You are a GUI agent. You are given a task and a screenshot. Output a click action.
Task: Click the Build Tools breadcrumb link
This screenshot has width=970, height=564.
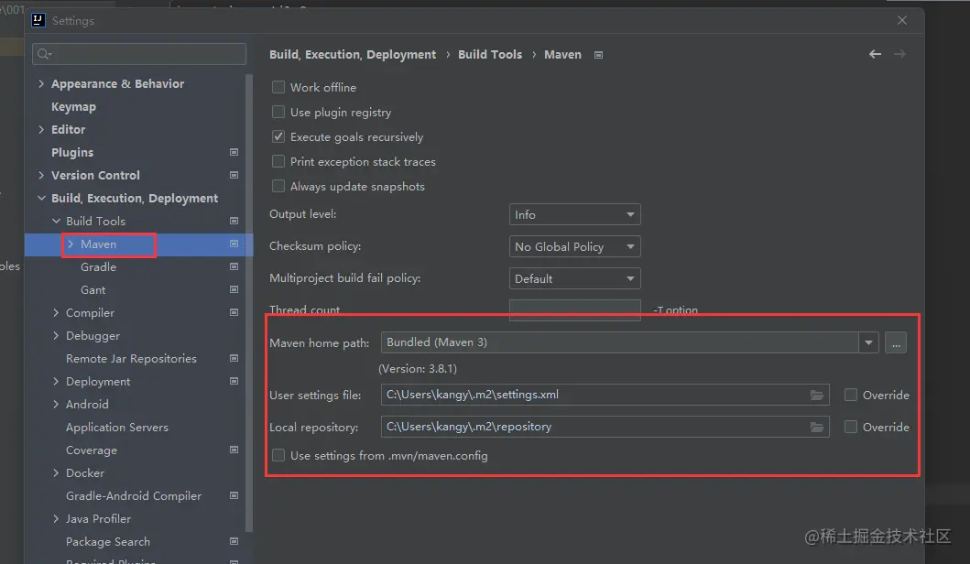(x=490, y=54)
